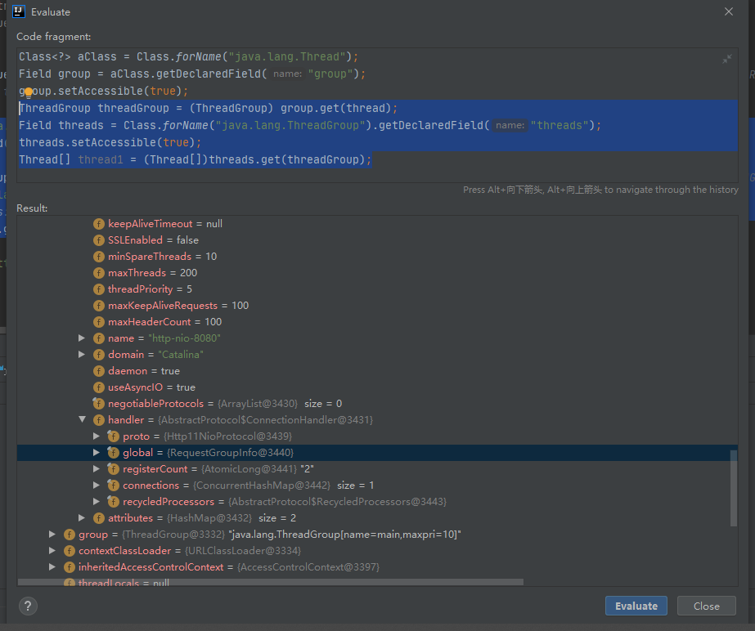
Task: Select the 'threadPriority = 5' row
Action: [378, 289]
